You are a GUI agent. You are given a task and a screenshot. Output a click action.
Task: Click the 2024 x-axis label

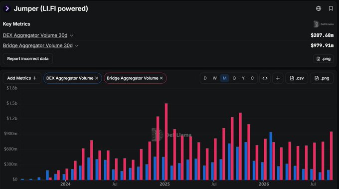[x=65, y=184]
